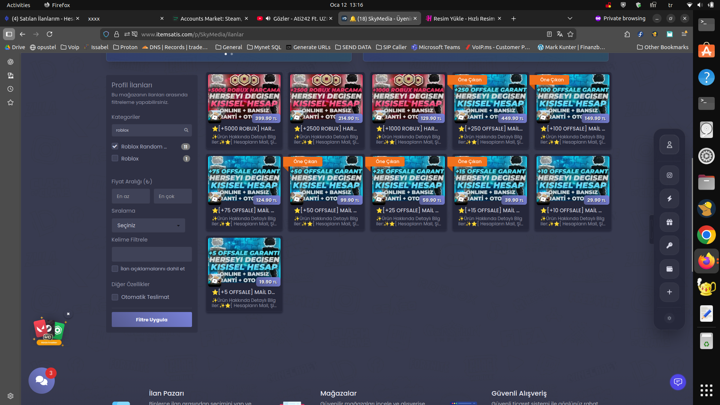Open the Instagram icon in floating panel
The image size is (720, 405).
(x=669, y=175)
